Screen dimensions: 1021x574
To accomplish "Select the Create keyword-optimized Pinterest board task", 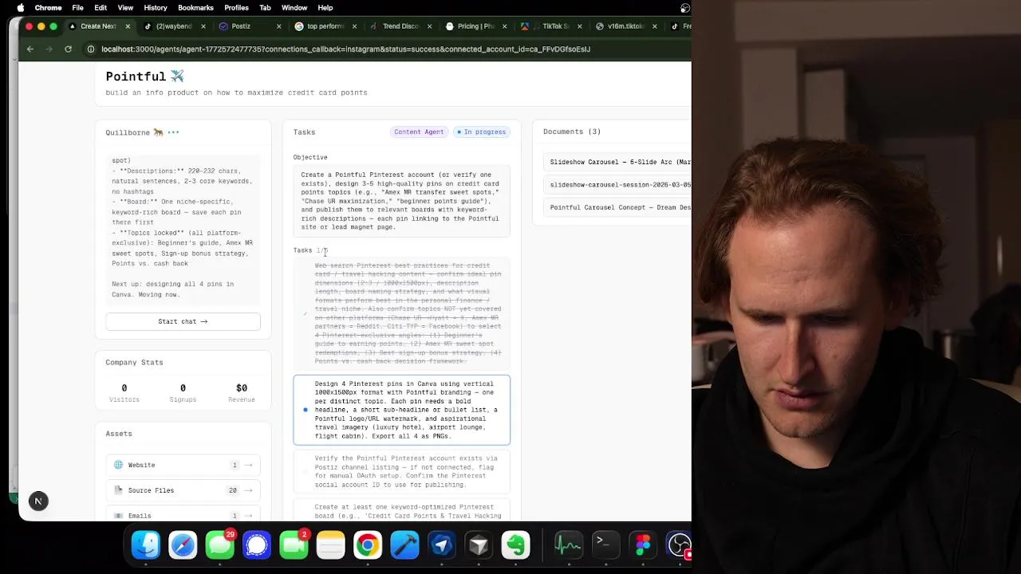I will click(401, 511).
